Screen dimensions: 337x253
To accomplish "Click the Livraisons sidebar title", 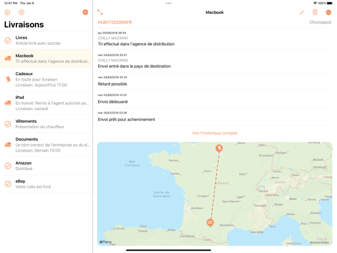I will (24, 24).
